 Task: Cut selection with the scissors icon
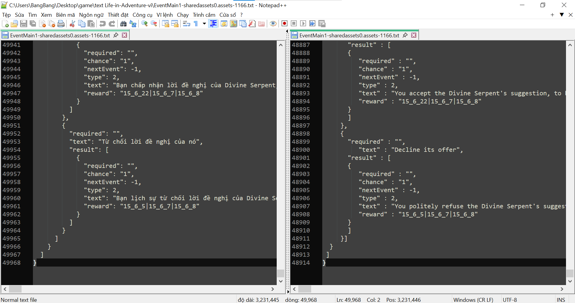pyautogui.click(x=72, y=24)
